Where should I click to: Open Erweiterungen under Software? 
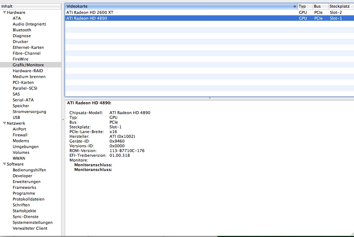[x=27, y=182]
